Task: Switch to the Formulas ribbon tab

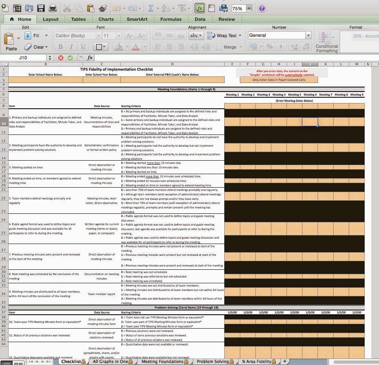Action: [171, 19]
